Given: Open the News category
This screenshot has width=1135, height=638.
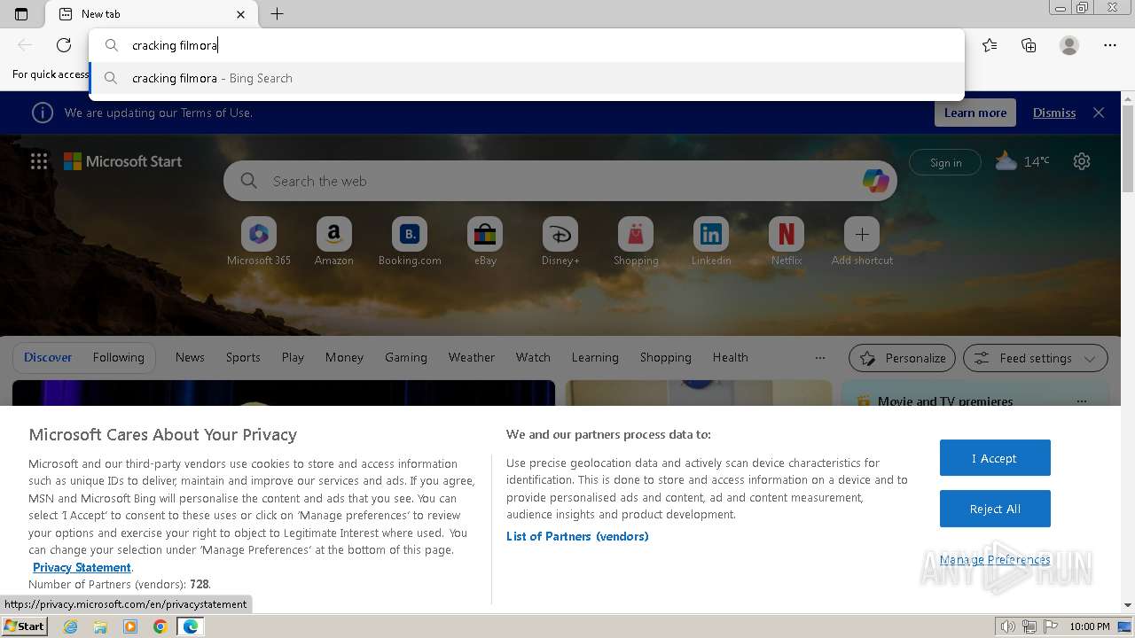Looking at the screenshot, I should [190, 357].
